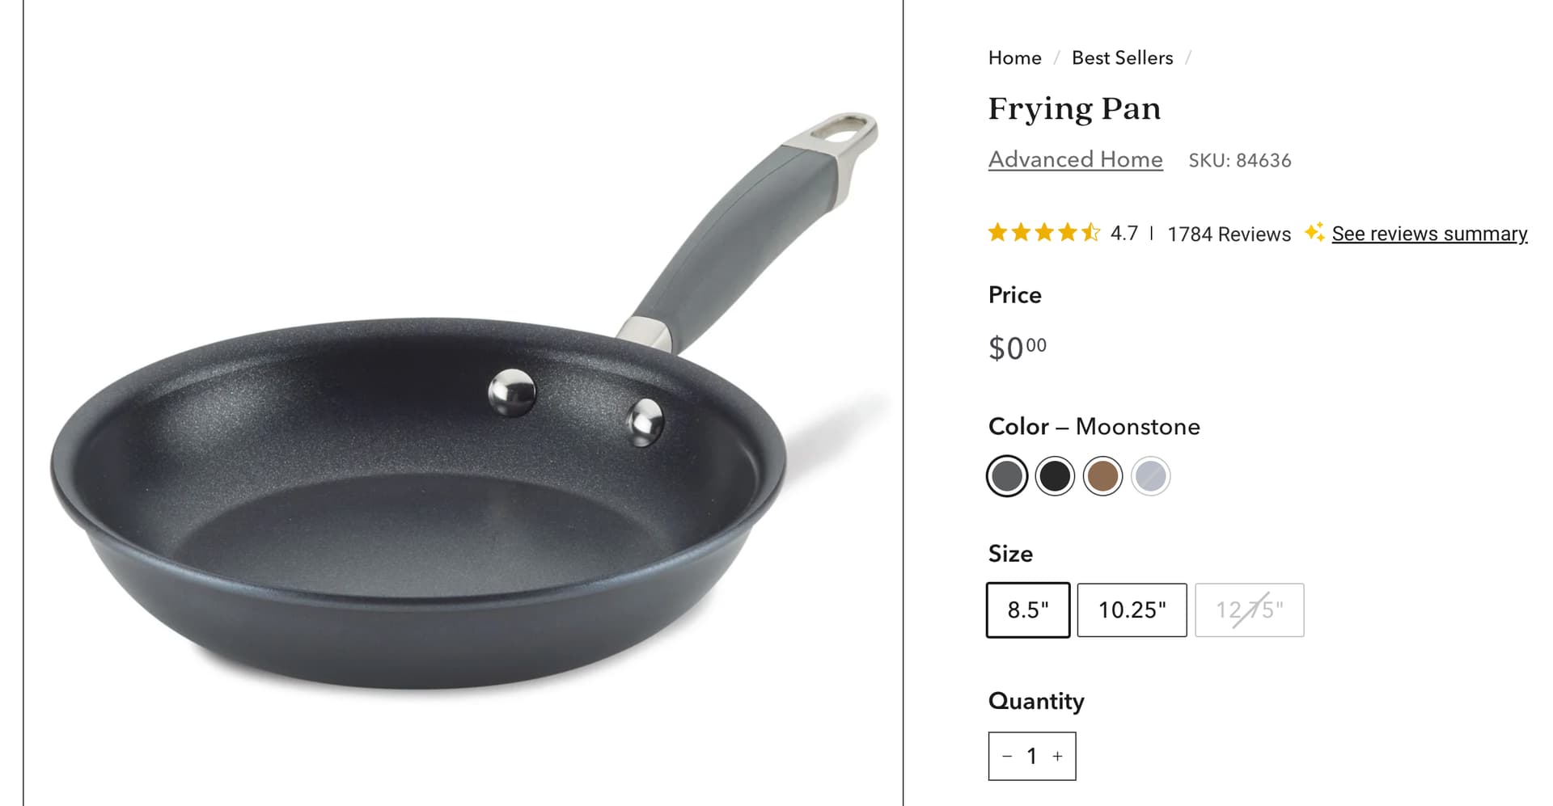Click the sparkle icon beside reviews summary
Image resolution: width=1553 pixels, height=806 pixels.
pyautogui.click(x=1314, y=233)
